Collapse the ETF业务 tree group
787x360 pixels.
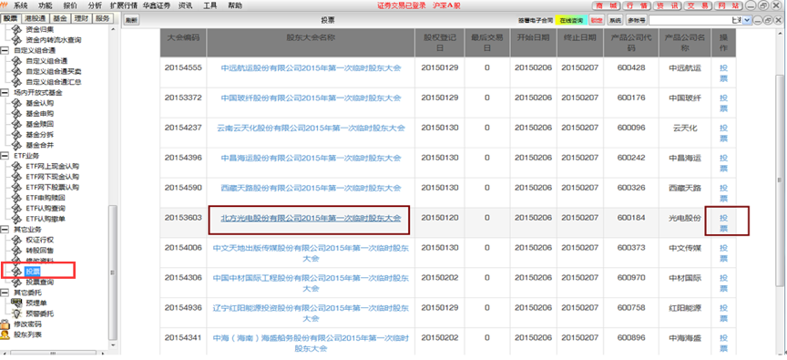click(5, 156)
